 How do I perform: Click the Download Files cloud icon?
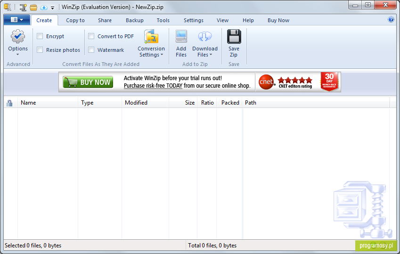click(205, 36)
